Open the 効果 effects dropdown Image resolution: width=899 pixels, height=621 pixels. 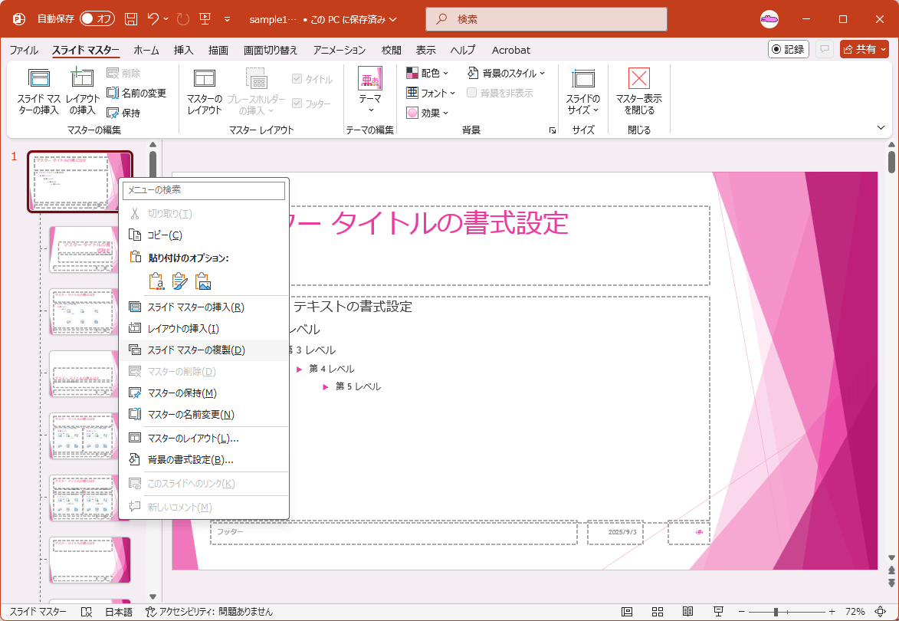coord(427,113)
